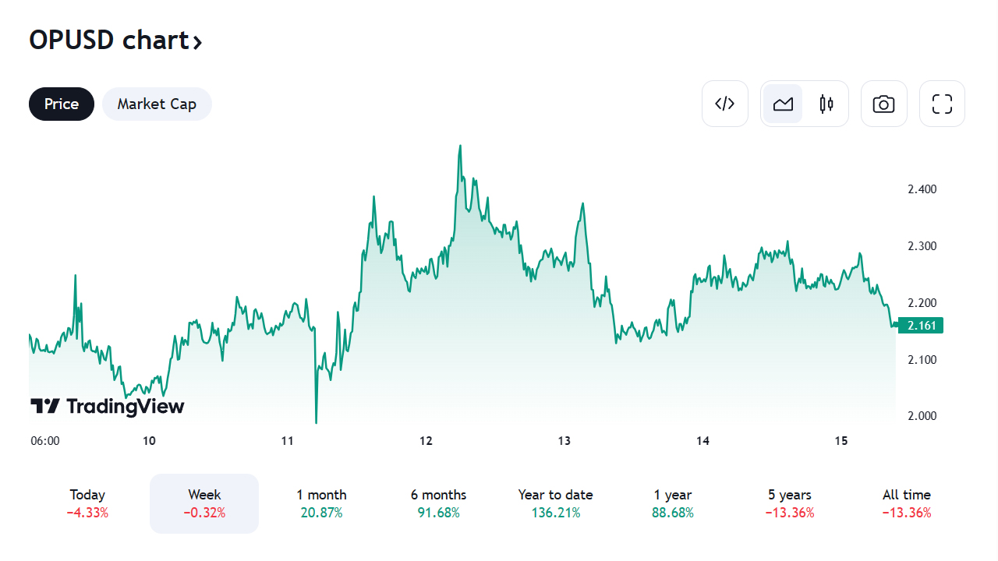Image resolution: width=998 pixels, height=561 pixels.
Task: Show the 6 months range
Action: (x=438, y=503)
